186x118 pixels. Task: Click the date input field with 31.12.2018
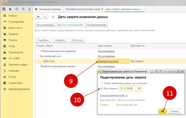point(129,89)
